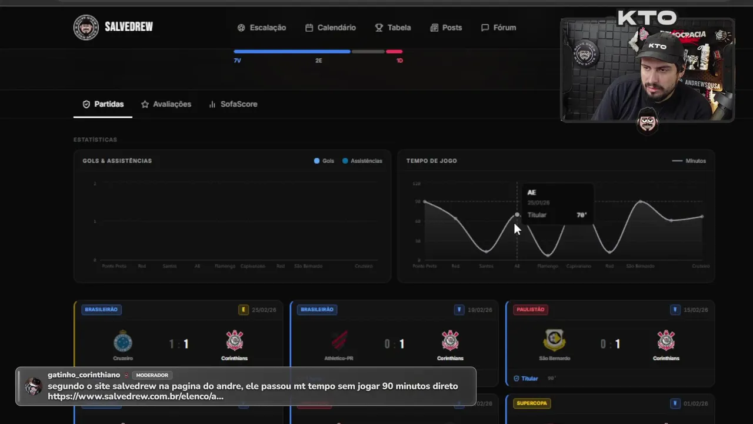The image size is (753, 424).
Task: Click the BRASILEIRÃO badge on the Cruzeiro card
Action: click(x=101, y=309)
